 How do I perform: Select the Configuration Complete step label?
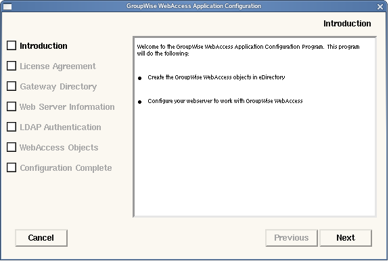point(66,168)
